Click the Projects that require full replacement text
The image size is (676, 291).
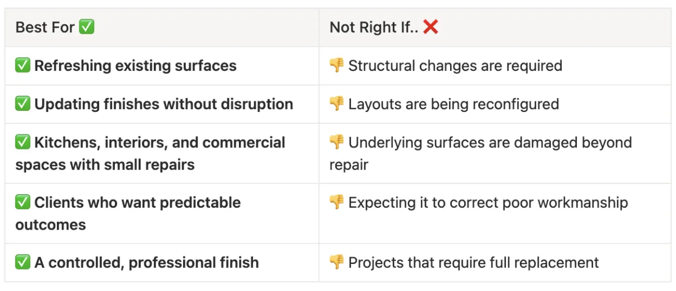point(473,262)
